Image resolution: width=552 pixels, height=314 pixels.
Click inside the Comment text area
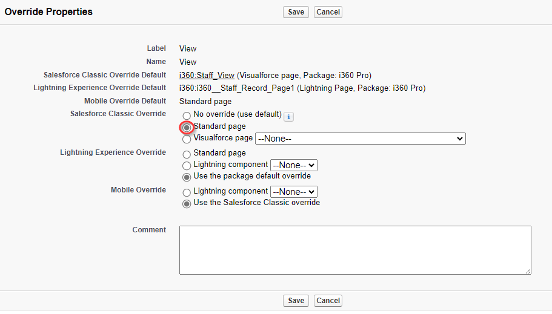coord(355,250)
